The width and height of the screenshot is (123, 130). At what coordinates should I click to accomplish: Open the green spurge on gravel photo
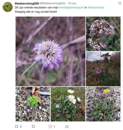tap(33, 104)
